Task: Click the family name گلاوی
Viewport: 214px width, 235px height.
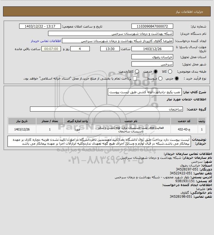Action: point(185,192)
